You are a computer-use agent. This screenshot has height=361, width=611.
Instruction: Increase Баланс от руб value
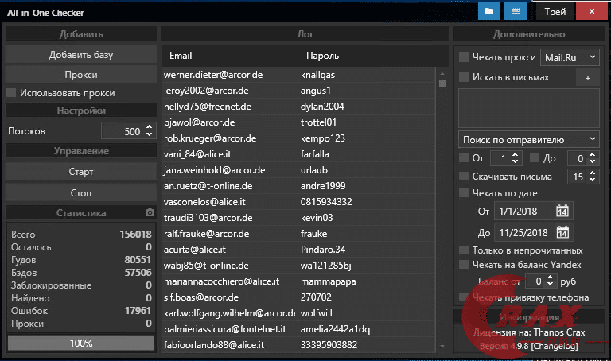pyautogui.click(x=551, y=278)
